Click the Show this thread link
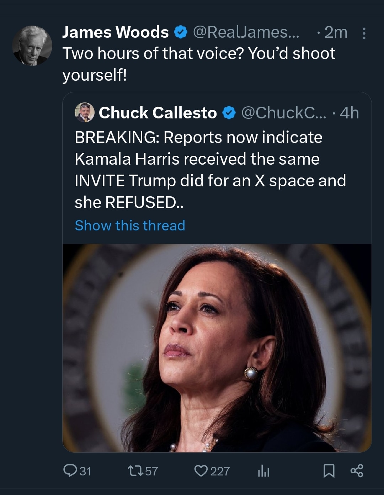 click(130, 225)
